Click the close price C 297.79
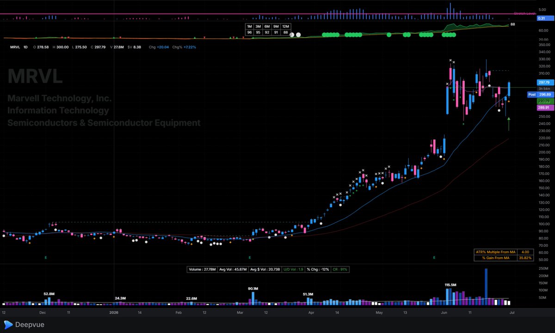Screen dimensions: 555x333 98,47
